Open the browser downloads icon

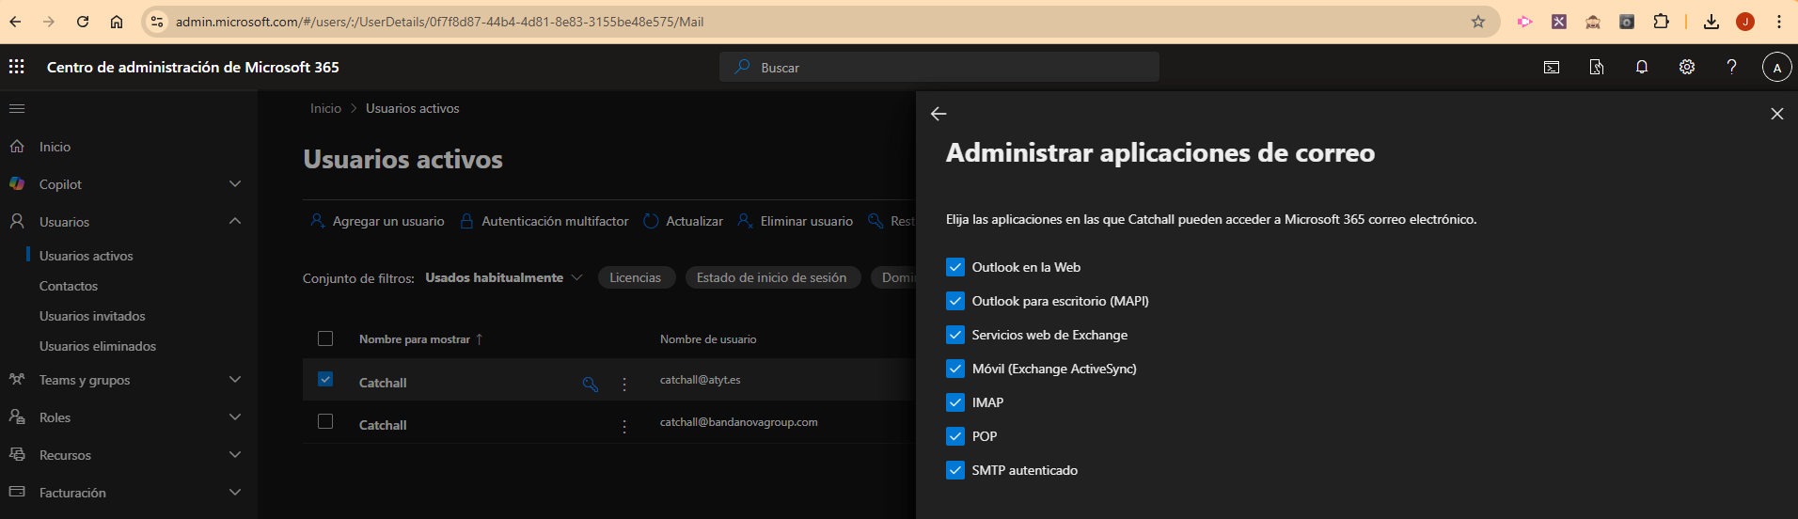1711,22
